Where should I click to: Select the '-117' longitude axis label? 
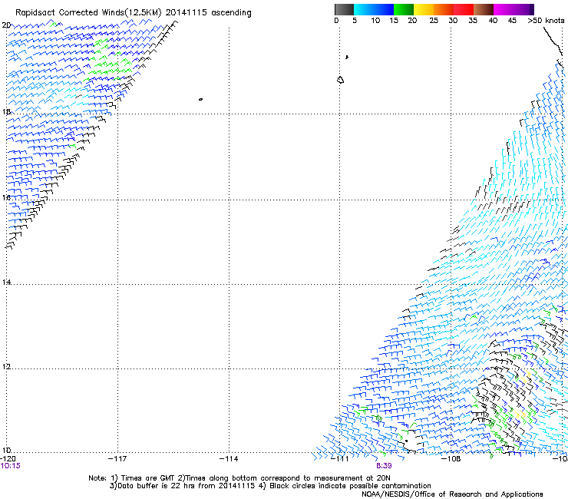click(117, 459)
